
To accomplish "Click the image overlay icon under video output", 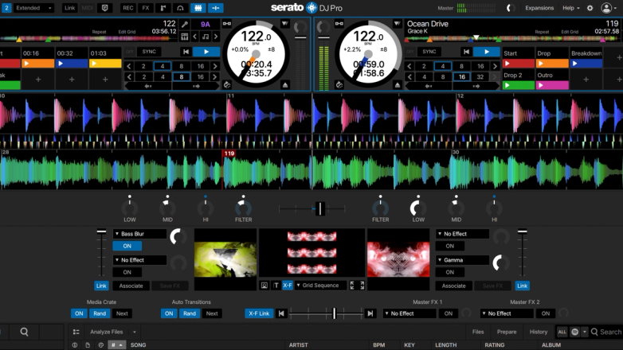I will tap(264, 286).
